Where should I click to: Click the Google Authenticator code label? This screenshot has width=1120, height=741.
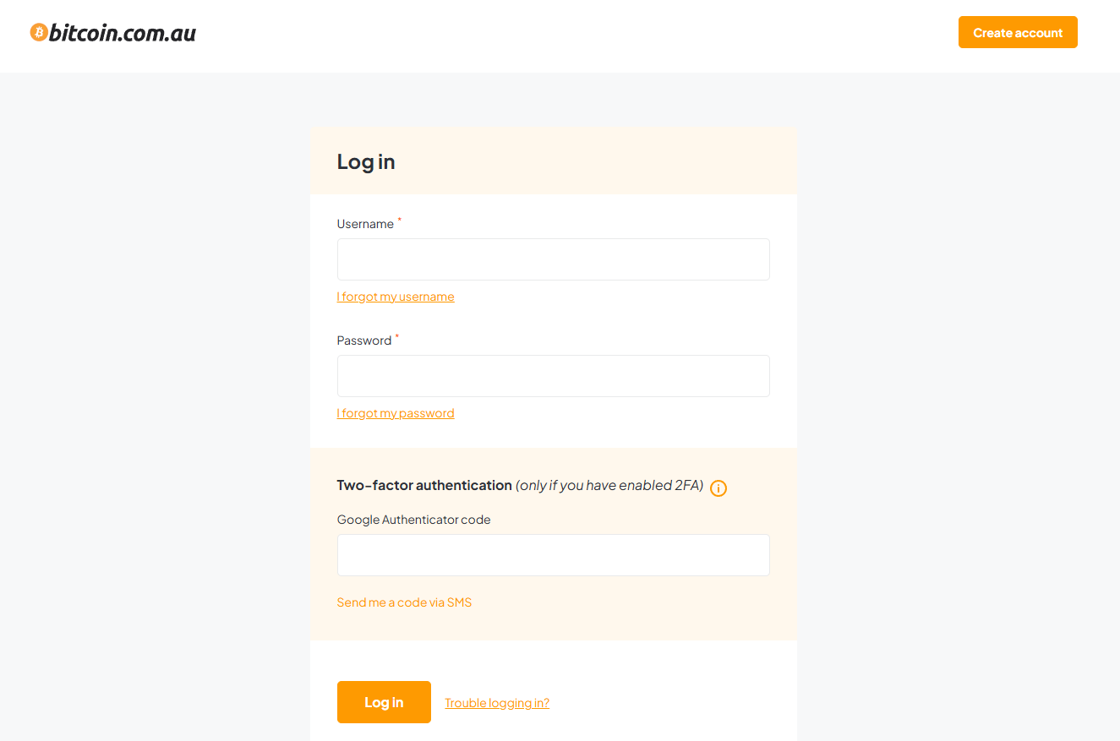(x=413, y=520)
